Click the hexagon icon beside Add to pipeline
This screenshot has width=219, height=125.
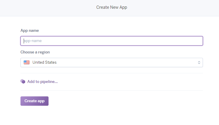pos(23,81)
